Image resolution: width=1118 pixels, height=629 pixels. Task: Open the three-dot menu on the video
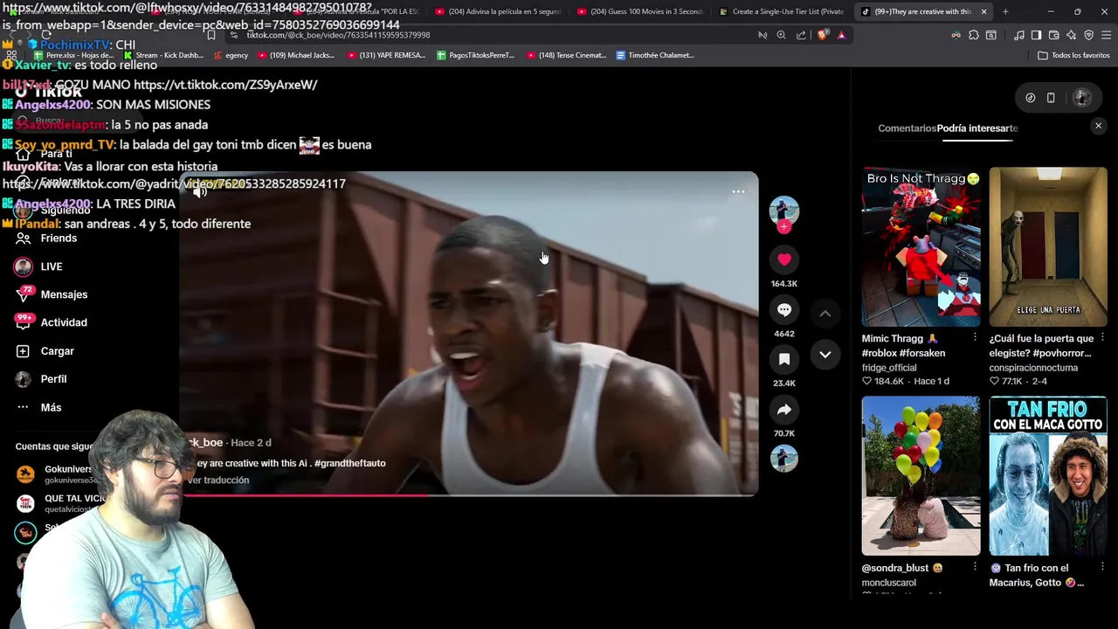[x=738, y=191]
